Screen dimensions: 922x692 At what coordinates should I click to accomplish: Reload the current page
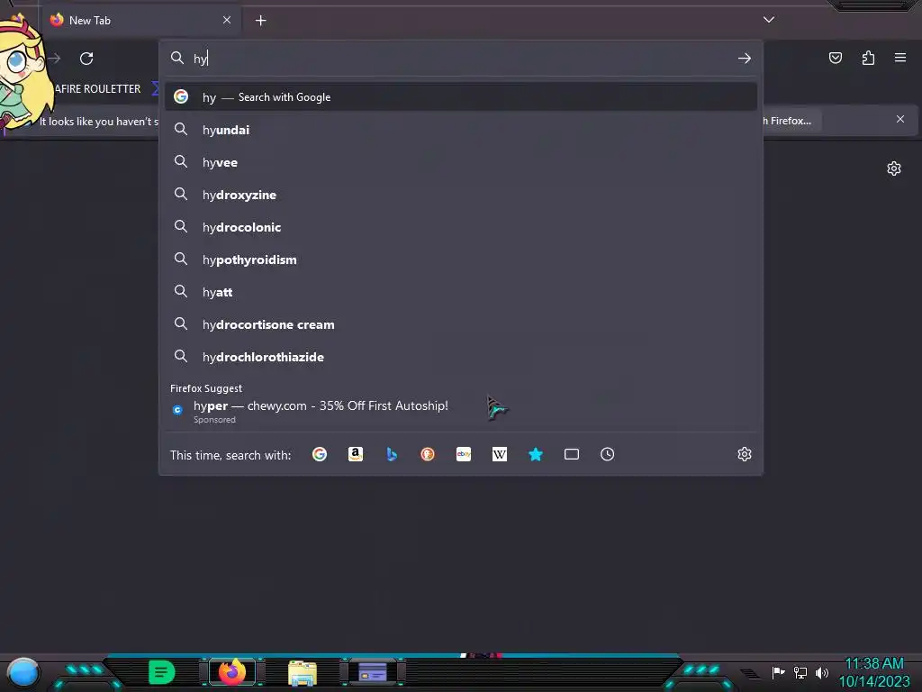(x=86, y=59)
